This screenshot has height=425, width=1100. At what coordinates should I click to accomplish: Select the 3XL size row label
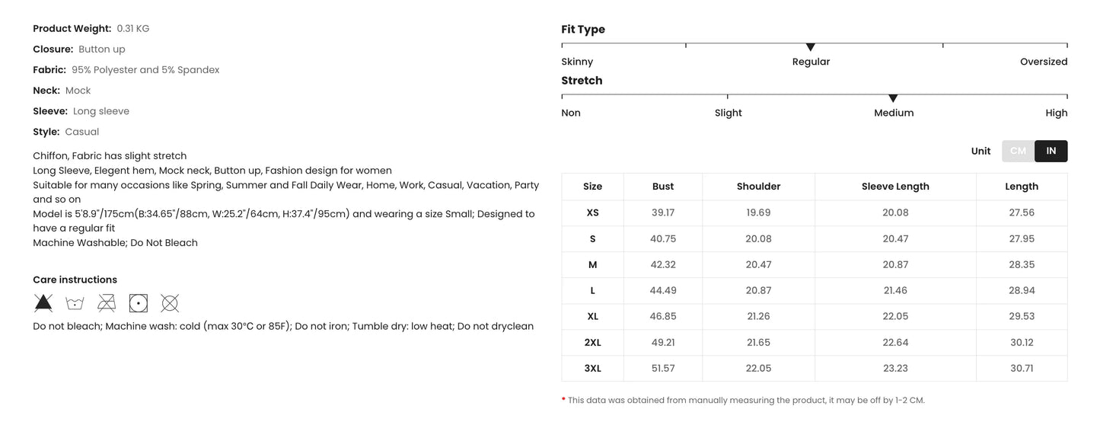pos(592,368)
